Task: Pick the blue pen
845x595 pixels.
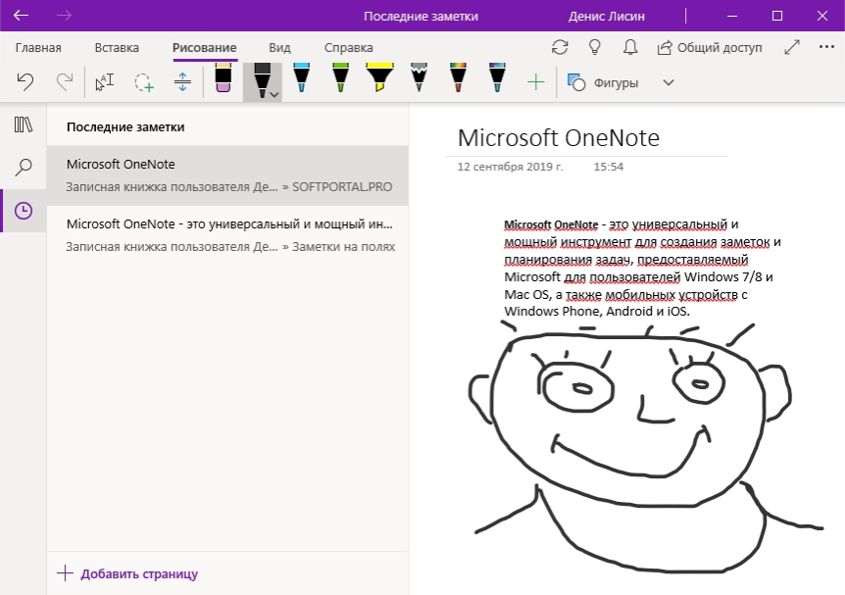Action: [301, 79]
